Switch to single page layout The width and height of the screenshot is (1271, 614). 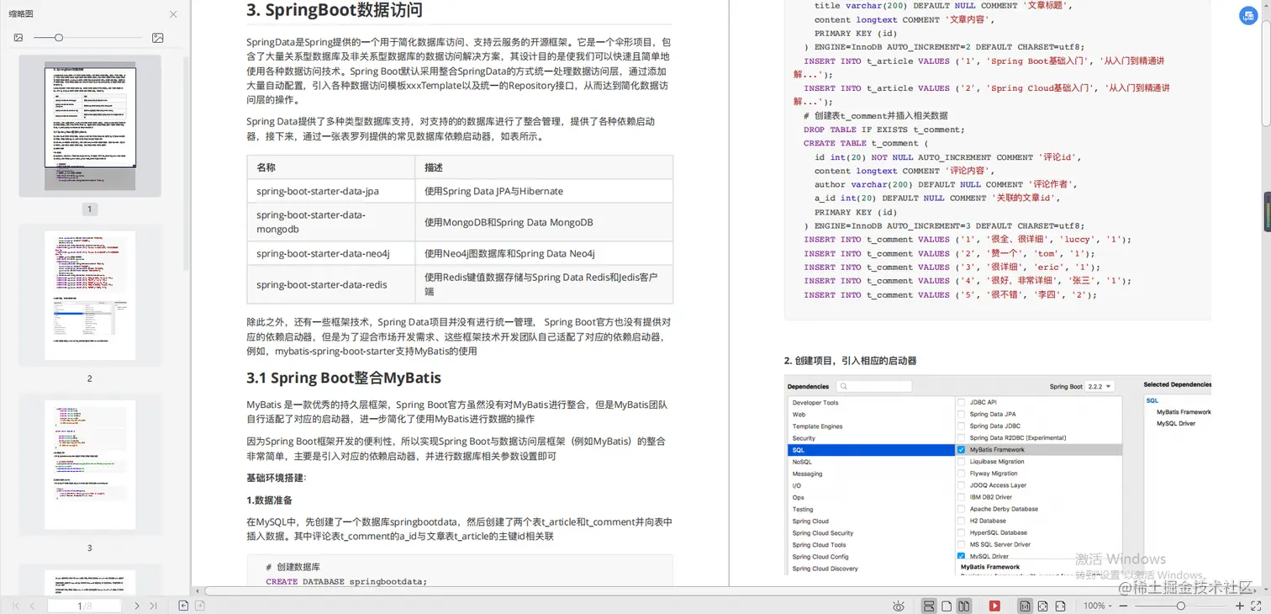click(947, 606)
